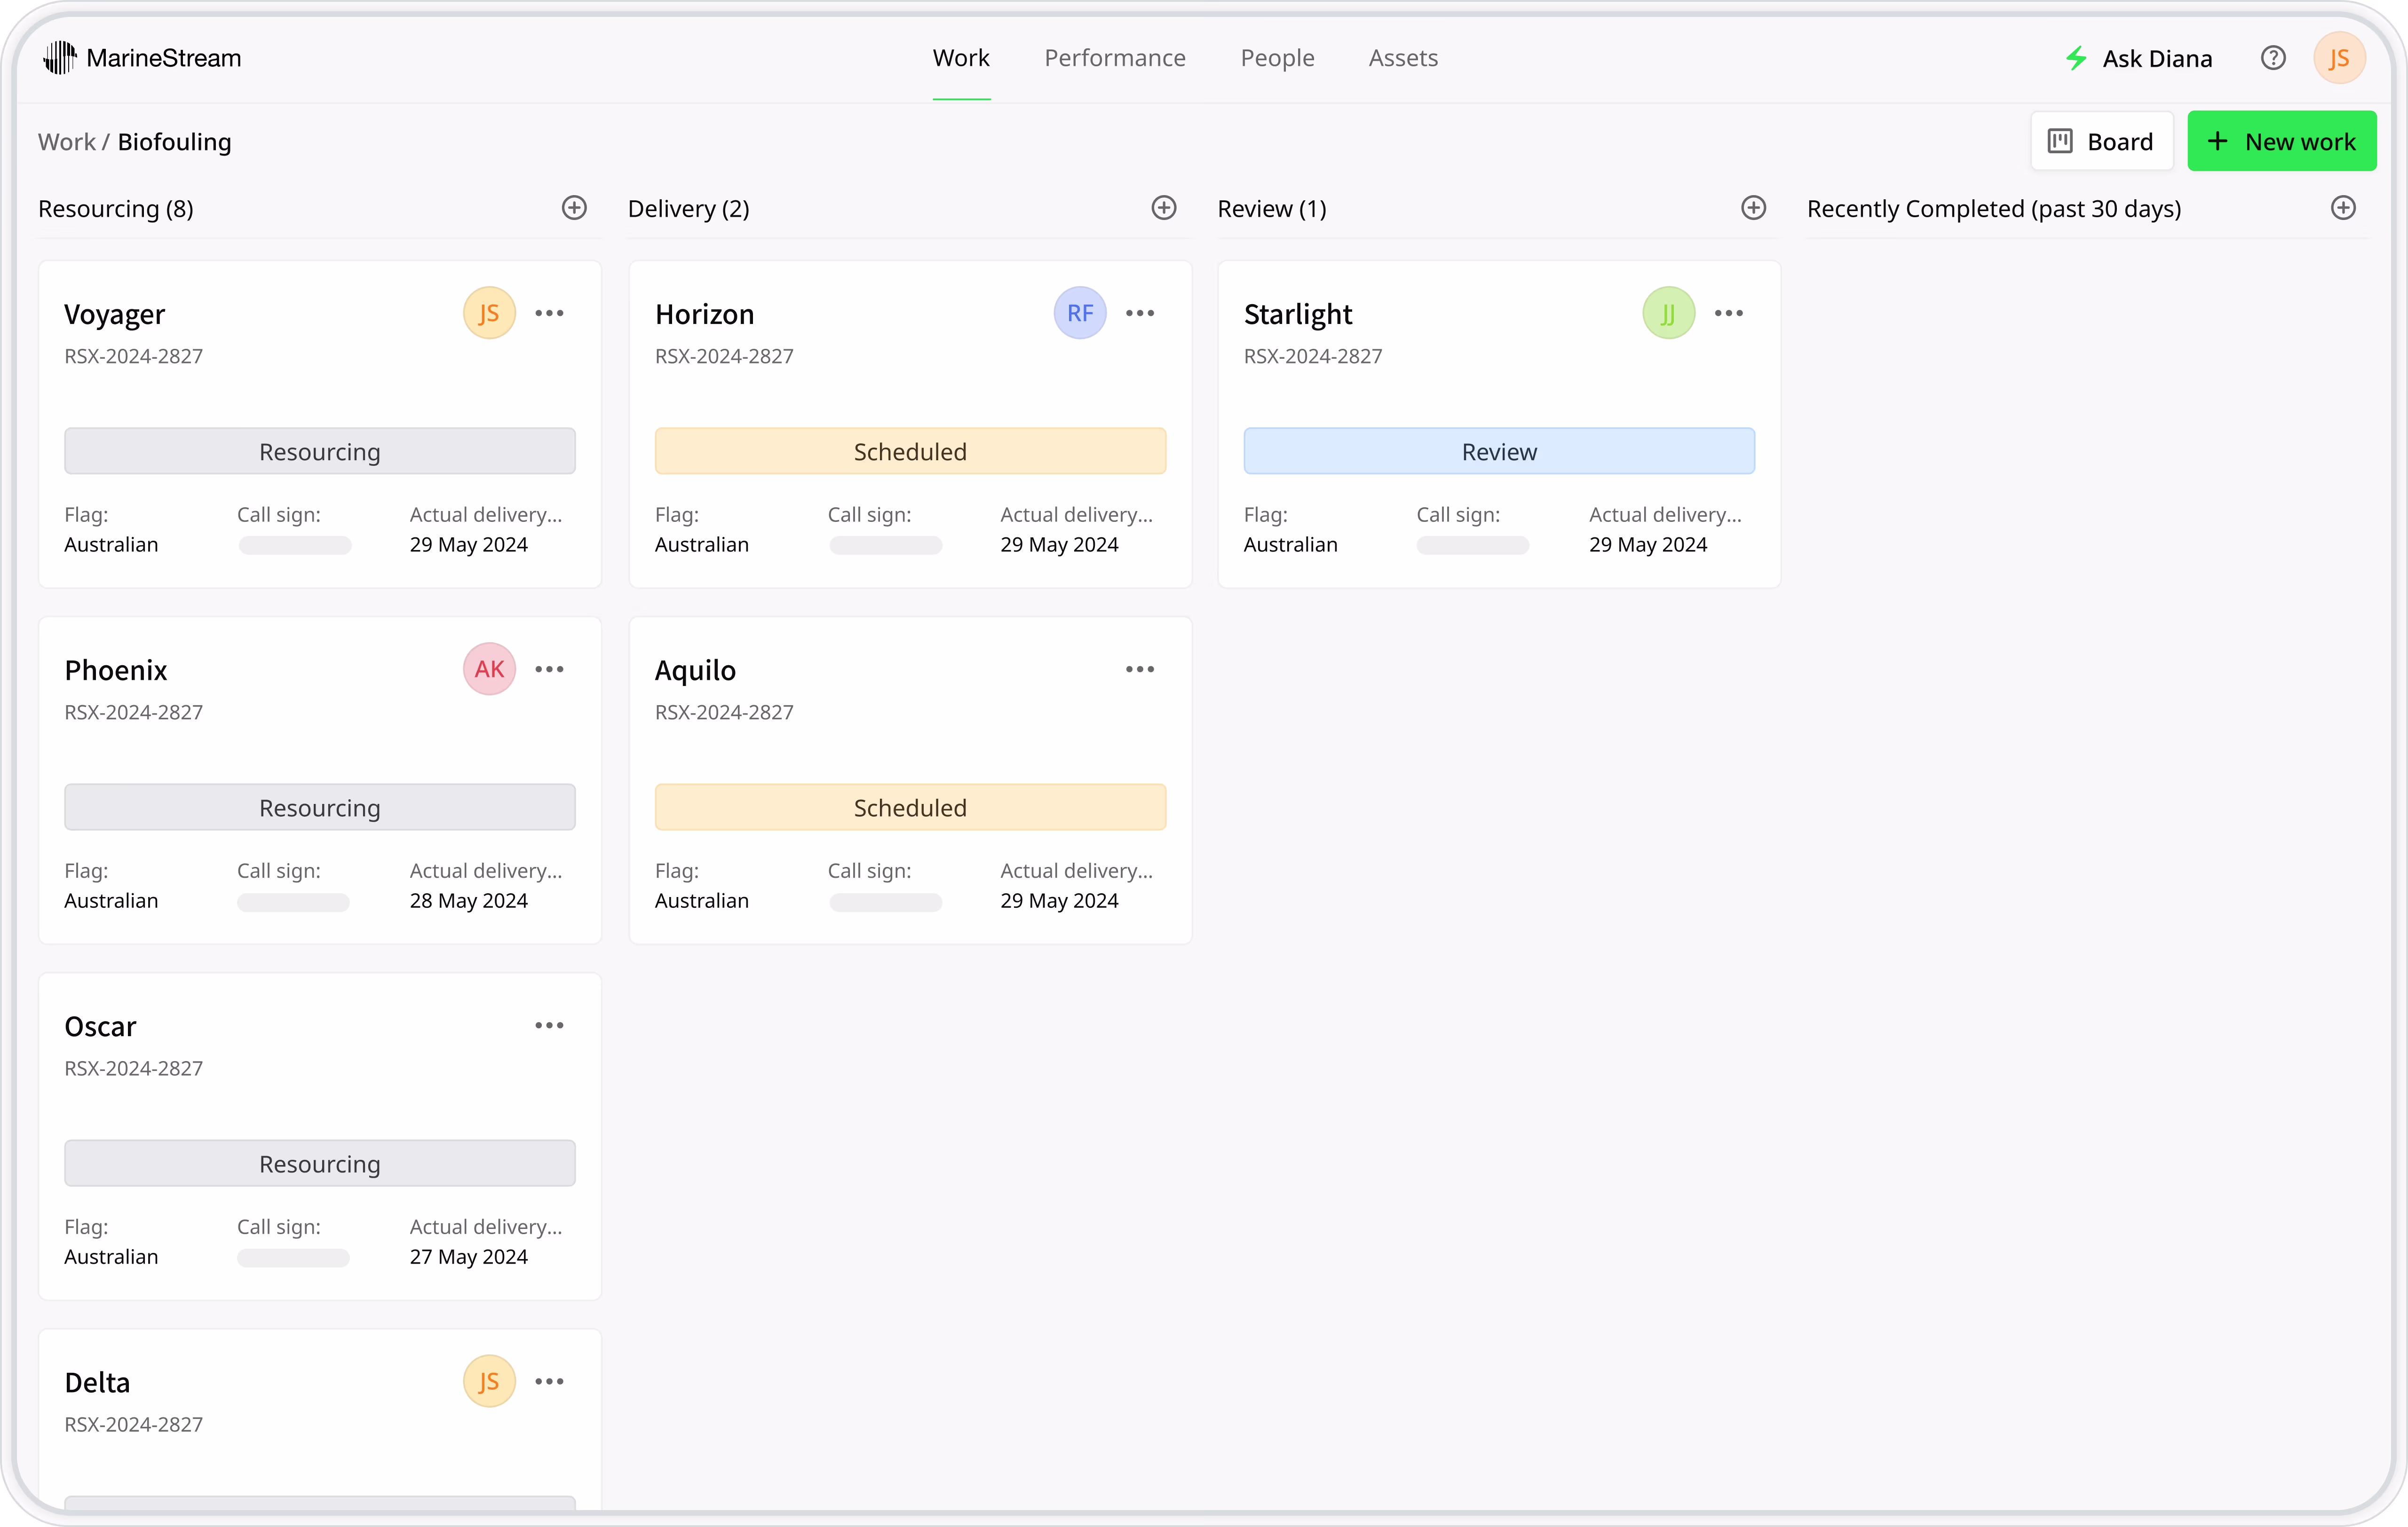Open the Delta card's more options menu
Viewport: 2408px width, 1527px height.
pos(549,1381)
